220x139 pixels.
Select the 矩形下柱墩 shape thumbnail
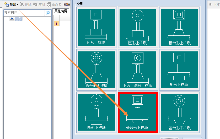click(x=179, y=70)
